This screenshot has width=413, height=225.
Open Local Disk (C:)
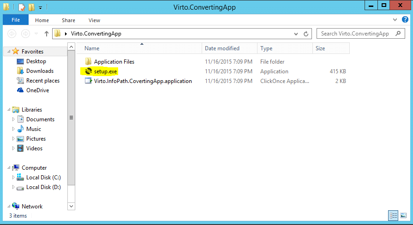pos(43,178)
